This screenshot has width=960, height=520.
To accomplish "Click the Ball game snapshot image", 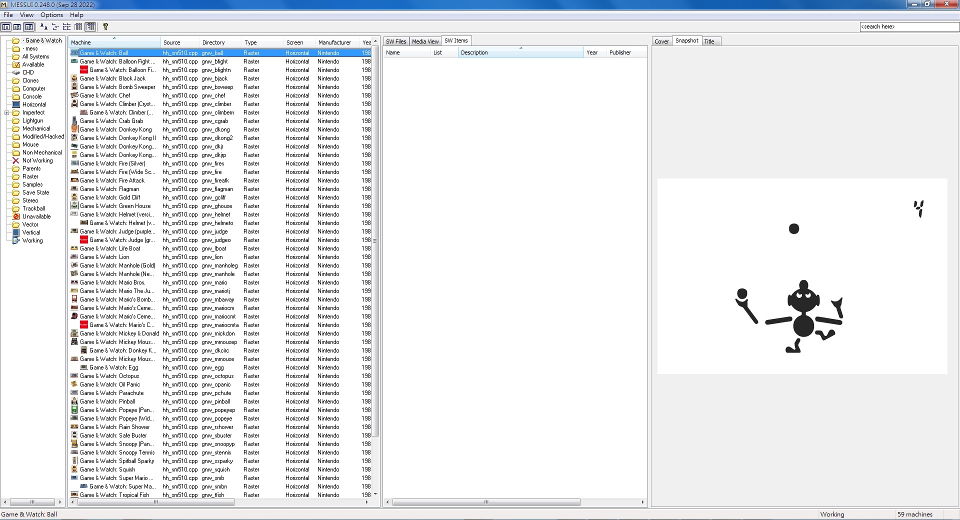I will tap(802, 276).
